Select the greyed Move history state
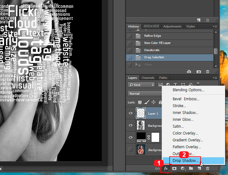The height and width of the screenshot is (175, 228). coord(170,64)
